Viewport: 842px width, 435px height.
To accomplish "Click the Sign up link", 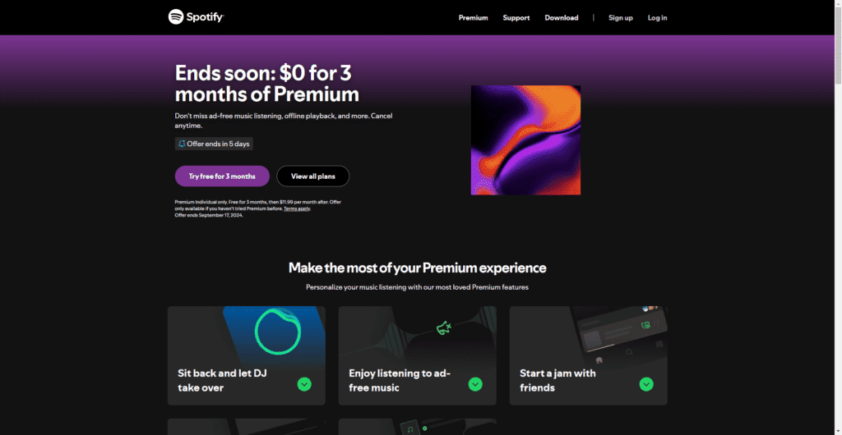I will tap(620, 18).
